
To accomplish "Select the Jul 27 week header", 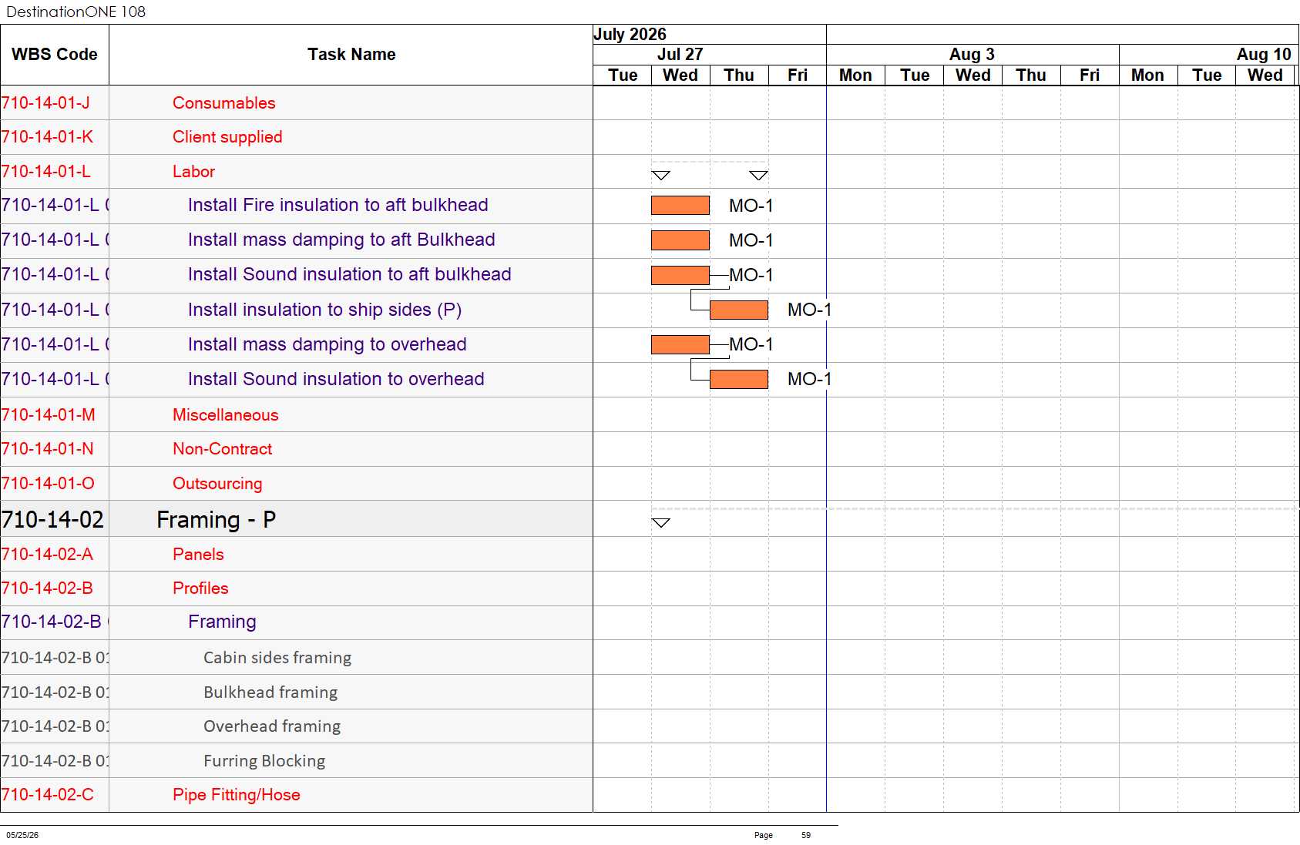I will coord(680,55).
